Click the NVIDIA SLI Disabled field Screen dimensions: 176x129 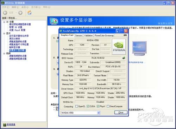[x=100, y=102]
